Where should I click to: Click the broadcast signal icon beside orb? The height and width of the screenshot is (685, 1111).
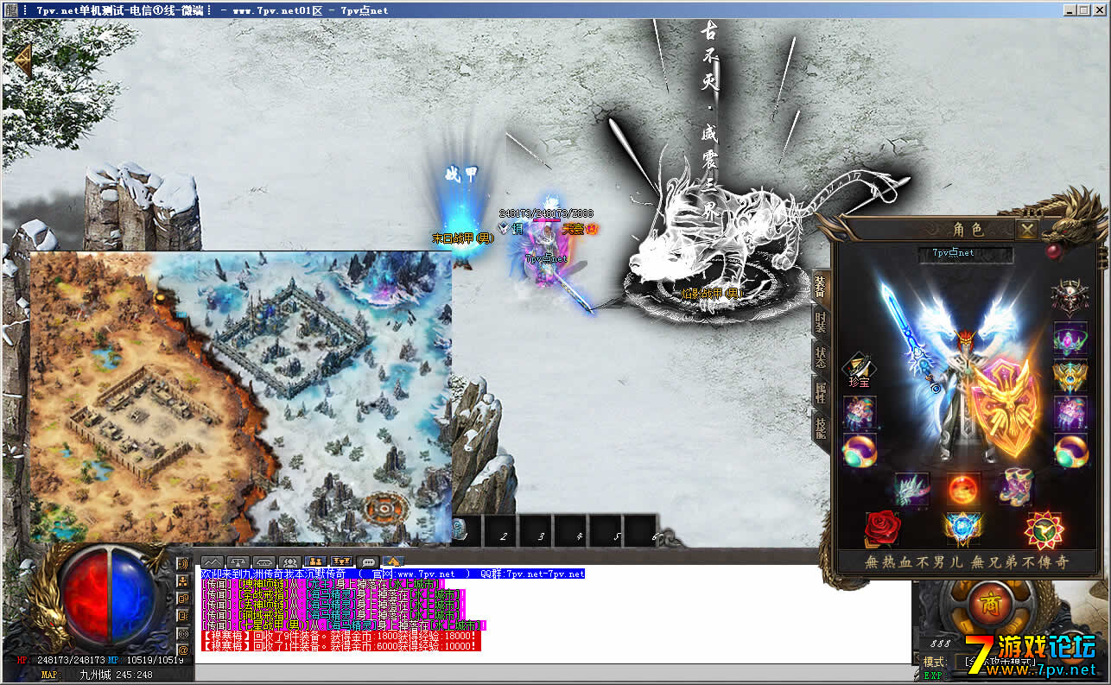[183, 632]
